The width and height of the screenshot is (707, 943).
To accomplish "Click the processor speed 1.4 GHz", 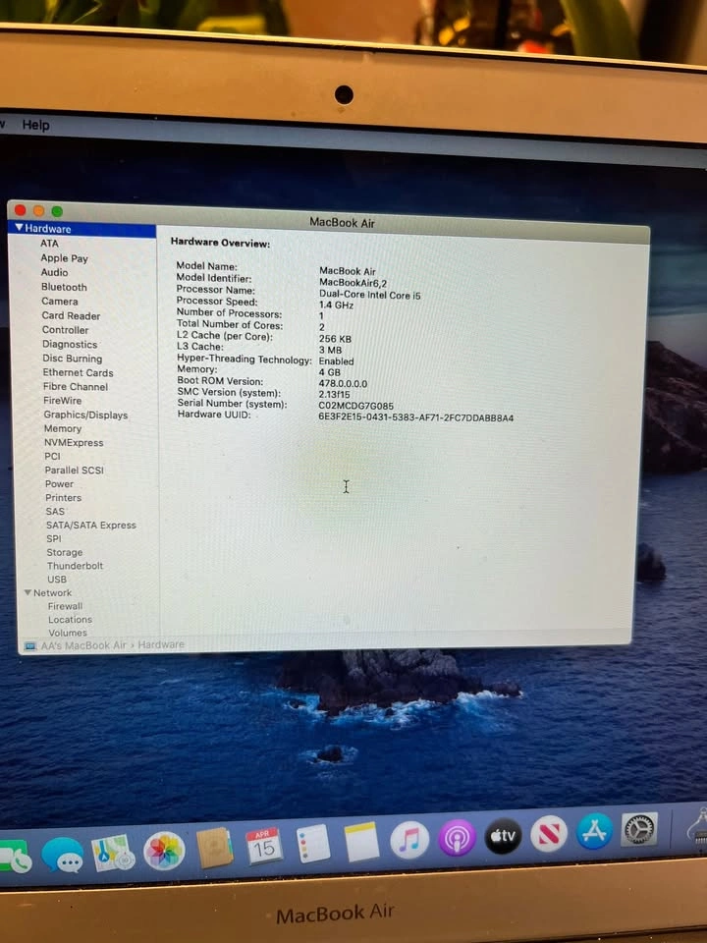I will tap(336, 305).
